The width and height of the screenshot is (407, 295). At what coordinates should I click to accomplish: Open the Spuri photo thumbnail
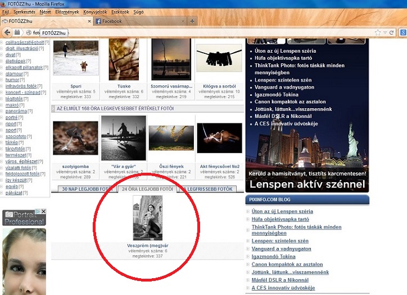click(76, 58)
